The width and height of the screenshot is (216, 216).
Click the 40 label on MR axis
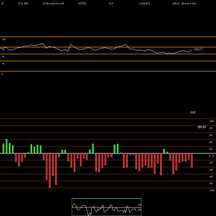click(x=211, y=142)
